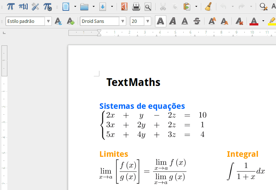Open the font color dropdown arrow
The image size is (276, 190).
[263, 21]
